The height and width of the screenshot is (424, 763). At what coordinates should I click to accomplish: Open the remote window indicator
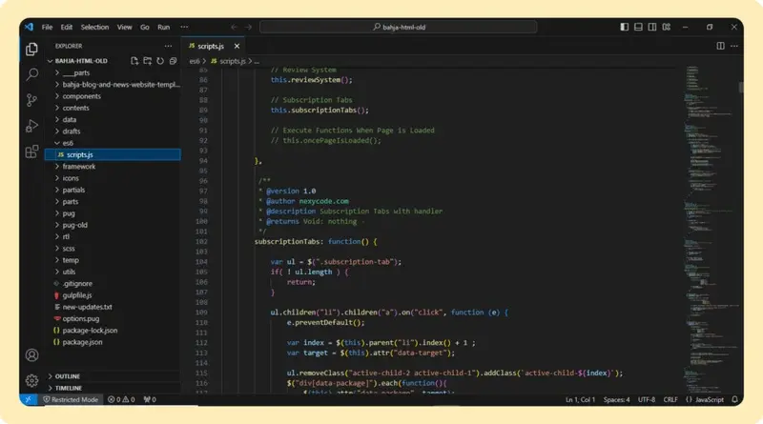[29, 399]
